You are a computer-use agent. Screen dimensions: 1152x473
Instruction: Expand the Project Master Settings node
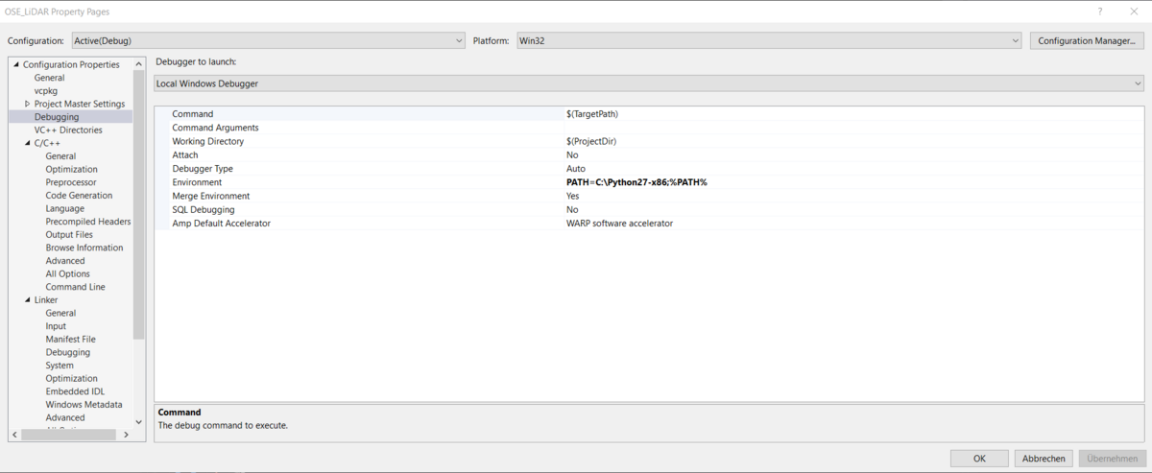click(x=28, y=104)
